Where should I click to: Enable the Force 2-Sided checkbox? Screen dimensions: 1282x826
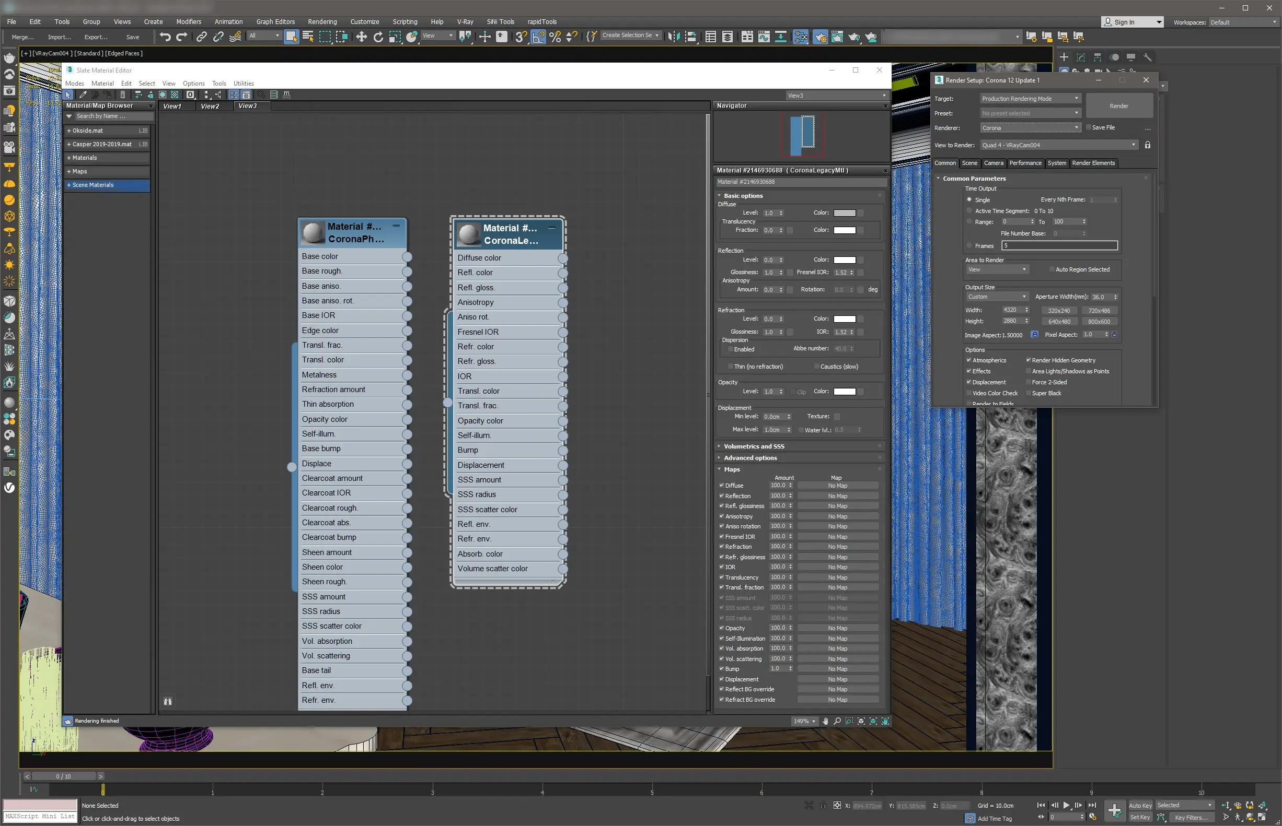[x=1029, y=382]
